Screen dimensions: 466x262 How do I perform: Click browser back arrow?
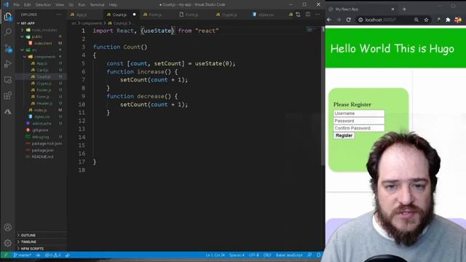(x=329, y=20)
